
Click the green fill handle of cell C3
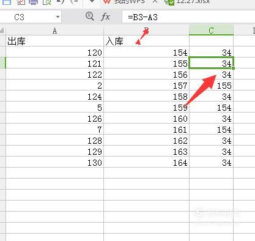[233, 68]
